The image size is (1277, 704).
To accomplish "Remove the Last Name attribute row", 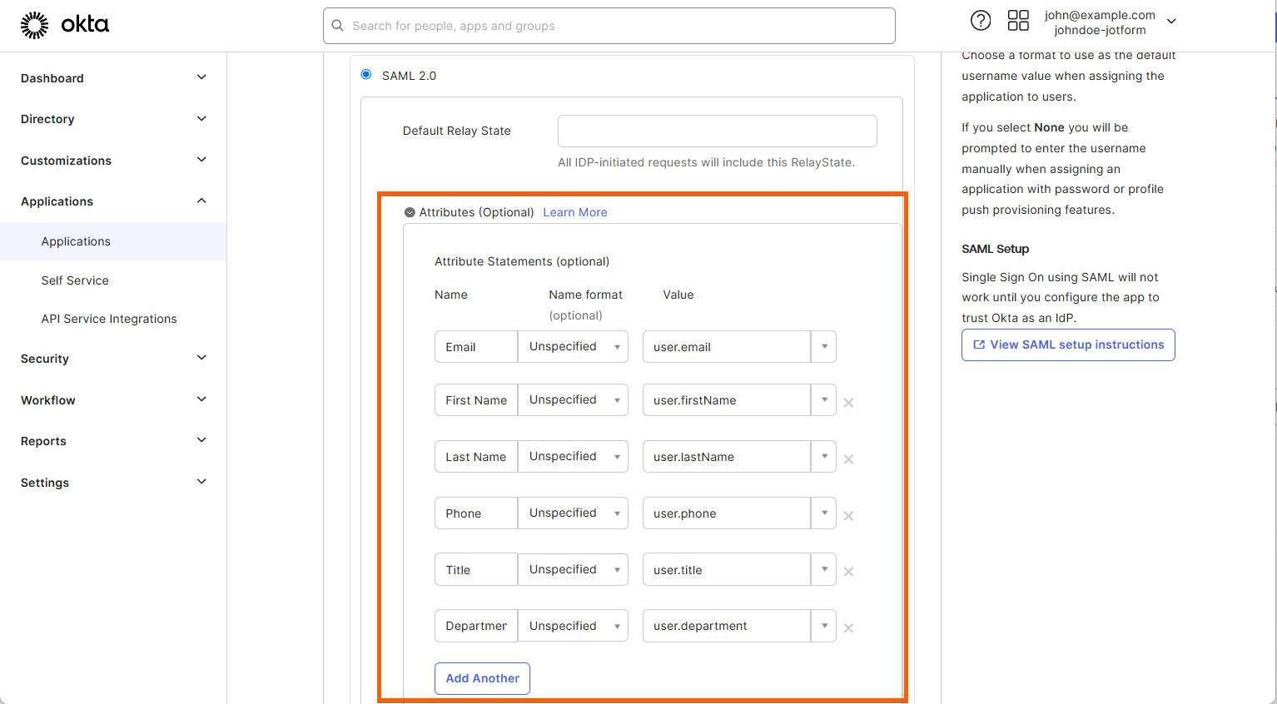I will 848,459.
